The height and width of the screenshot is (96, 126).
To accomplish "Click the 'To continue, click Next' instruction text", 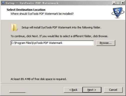I will pos(59,36).
